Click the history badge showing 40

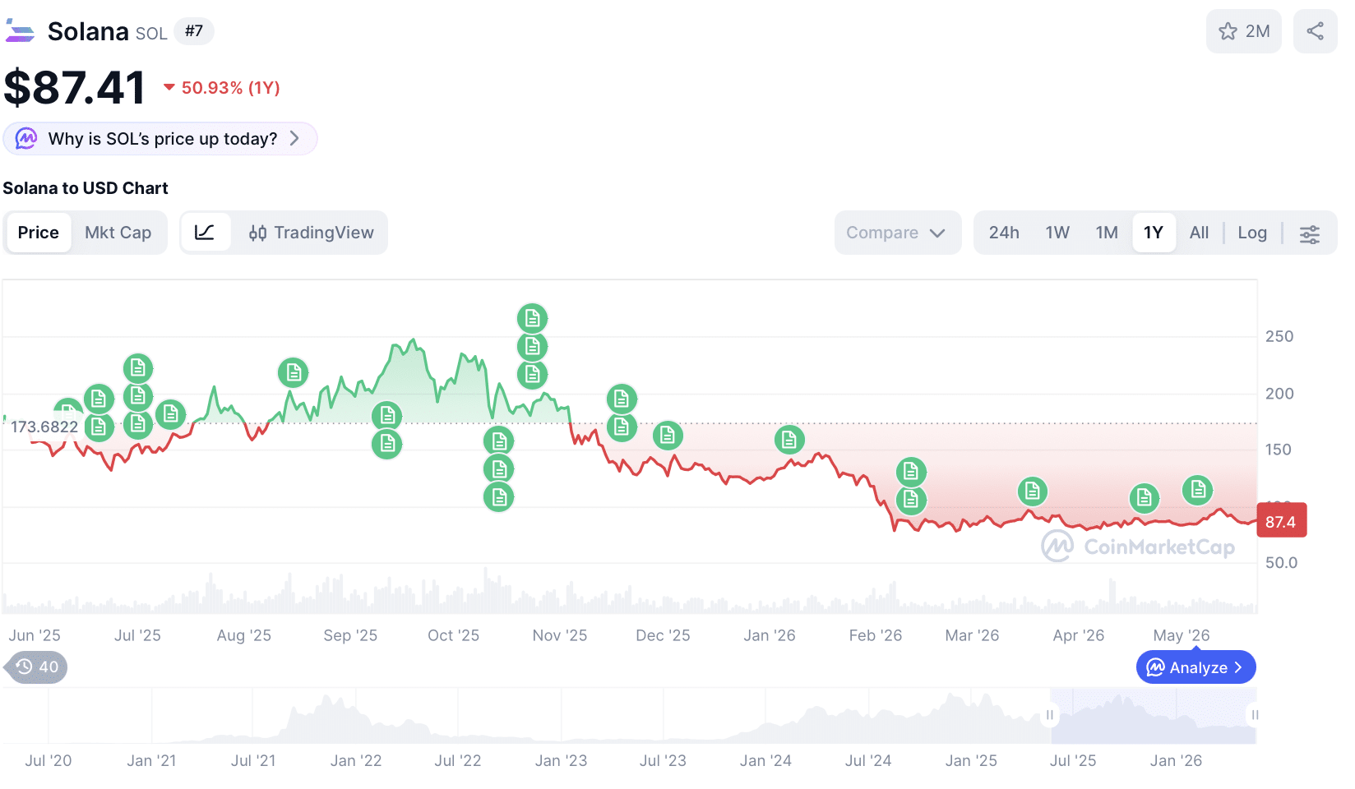click(36, 667)
